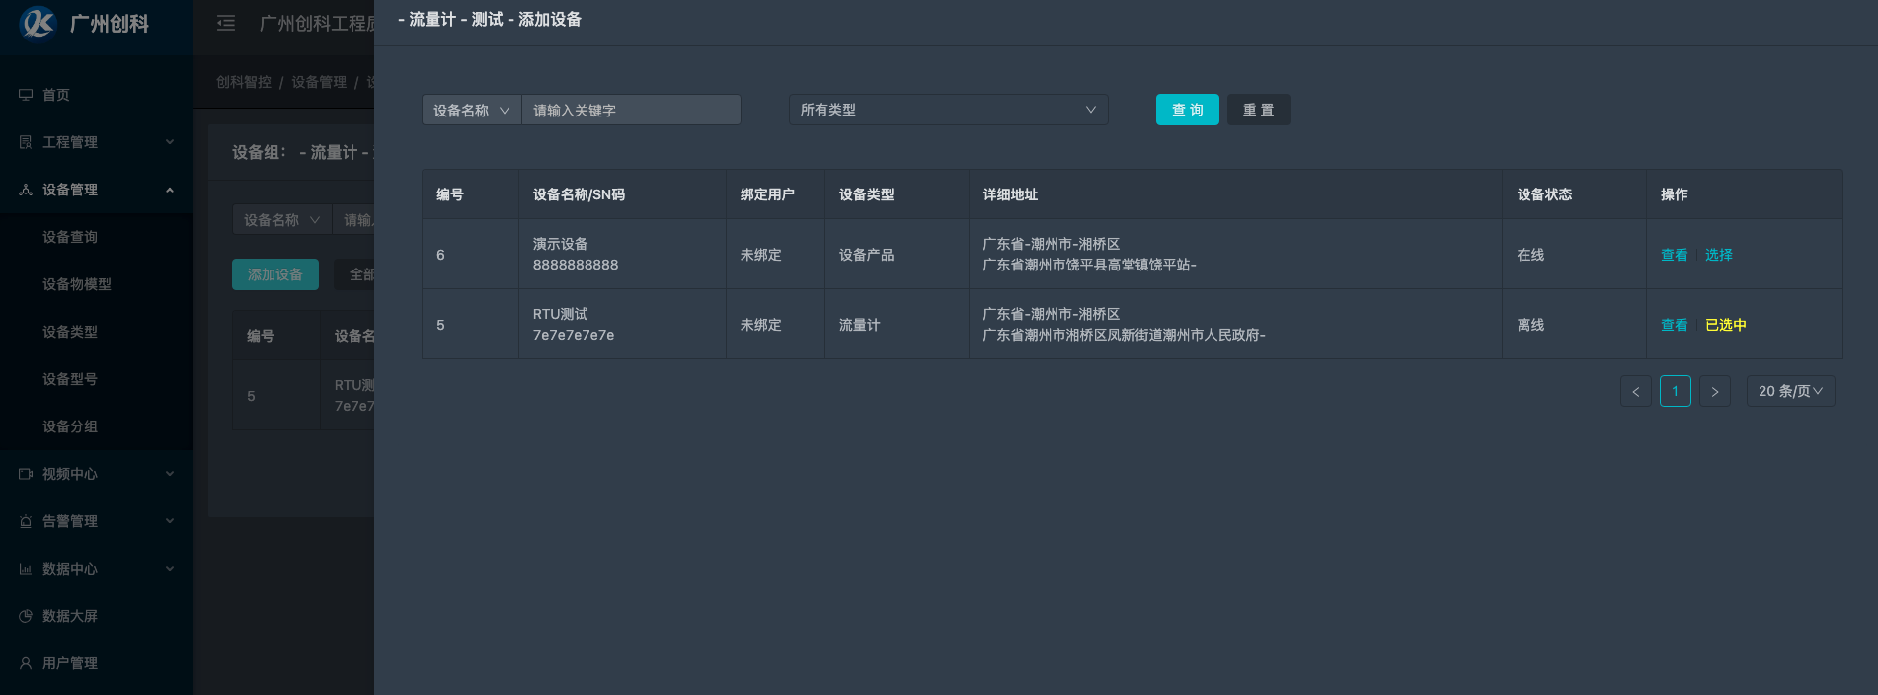Click the 数据大屏 pie chart icon
Image resolution: width=1878 pixels, height=695 pixels.
coord(26,616)
